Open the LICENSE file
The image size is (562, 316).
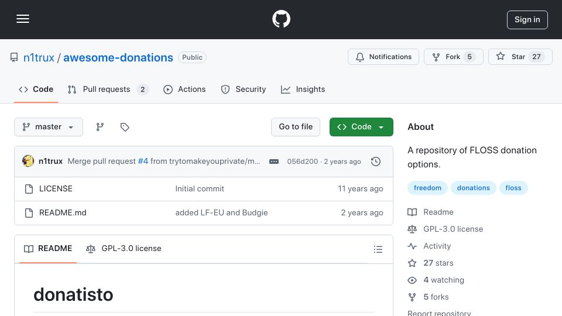(x=56, y=189)
